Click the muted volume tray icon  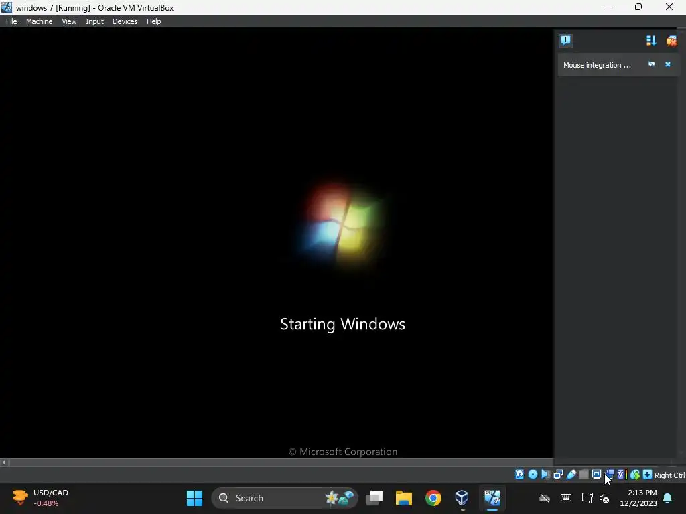point(605,498)
